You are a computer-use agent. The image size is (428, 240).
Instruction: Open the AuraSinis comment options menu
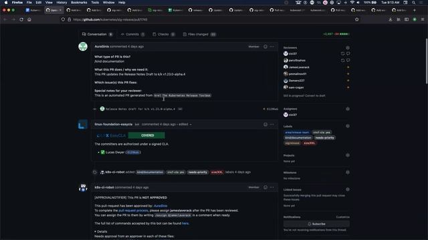click(x=272, y=47)
